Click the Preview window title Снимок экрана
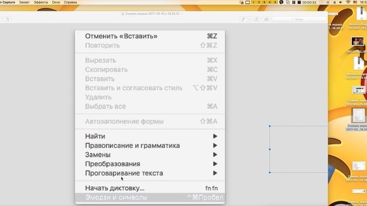This screenshot has width=367, height=206. pos(151,14)
